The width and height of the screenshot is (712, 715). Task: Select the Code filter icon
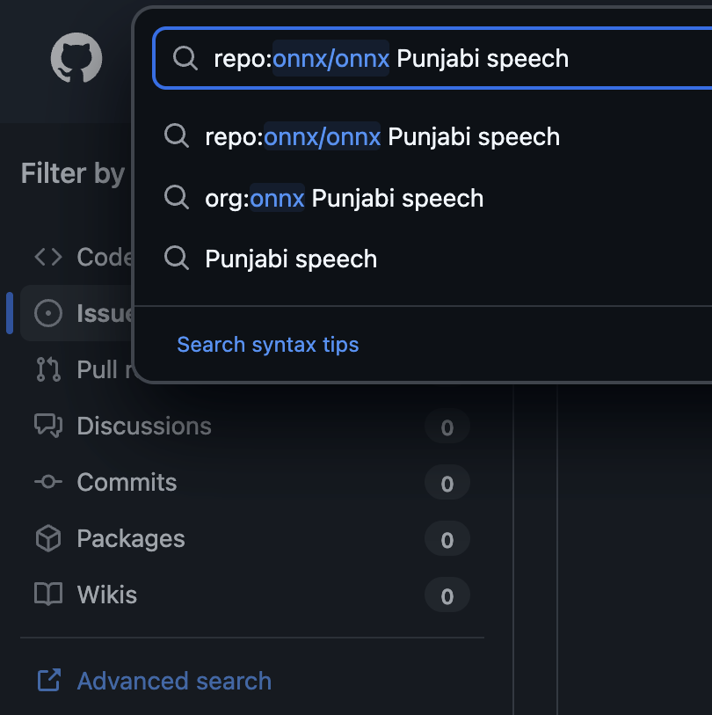tap(47, 257)
